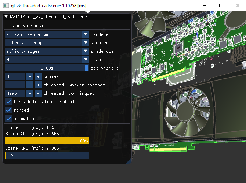Click the 'Scene GPU [ms]: 0.655' readout
This screenshot has height=183, width=246.
click(32, 134)
